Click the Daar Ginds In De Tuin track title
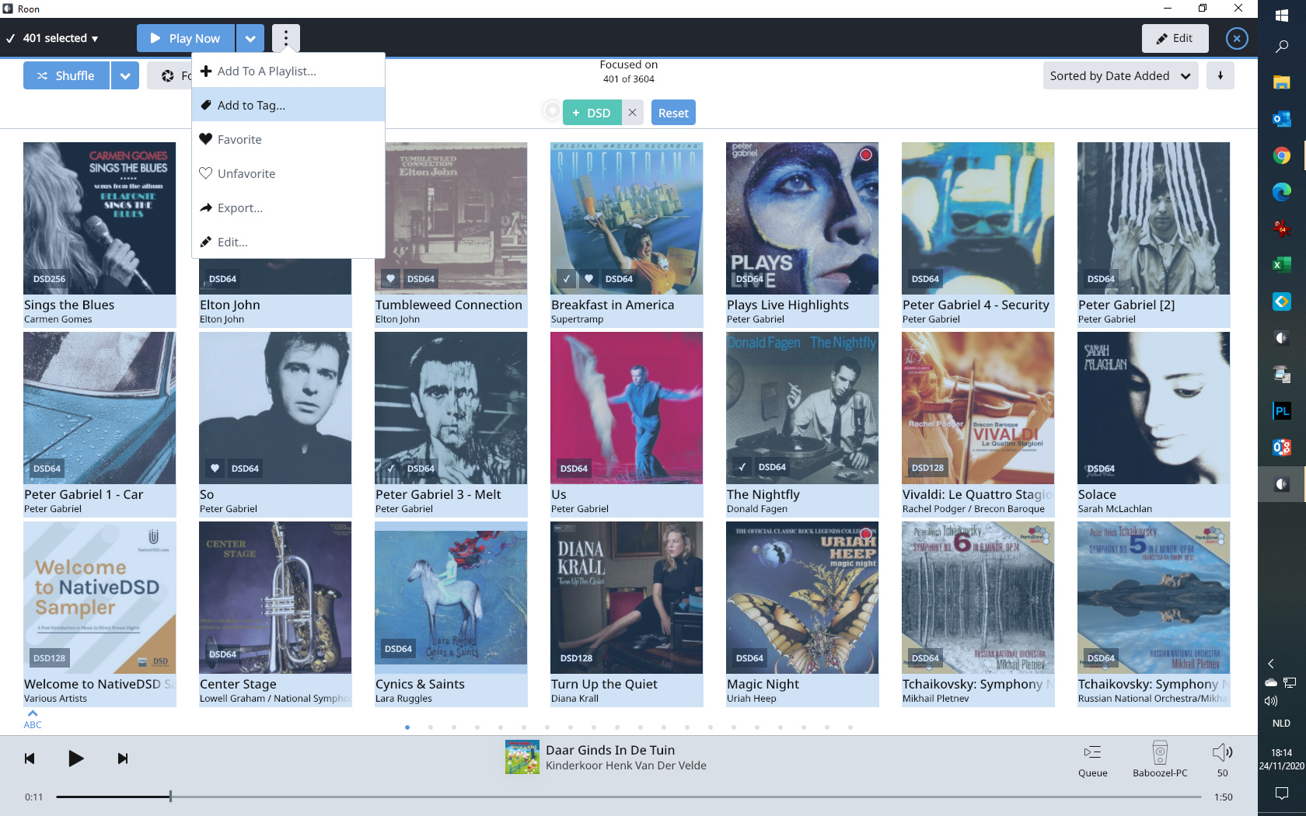The image size is (1306, 816). coord(610,750)
